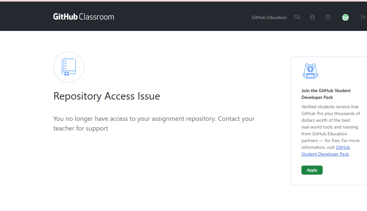Click the sign out arrow icon
The height and width of the screenshot is (211, 367).
(x=363, y=17)
